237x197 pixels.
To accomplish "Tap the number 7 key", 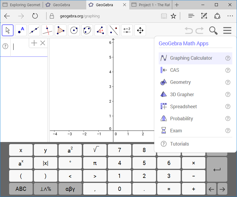I will click(x=120, y=150).
